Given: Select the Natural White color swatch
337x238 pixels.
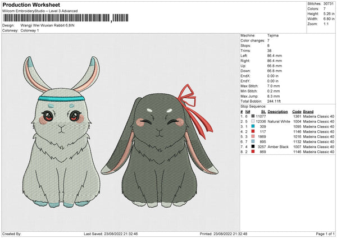Looking at the screenshot, I should click(253, 121).
